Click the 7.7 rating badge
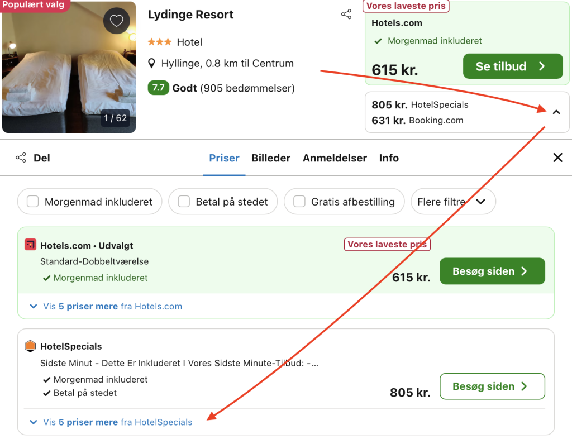The image size is (572, 439). tap(158, 88)
